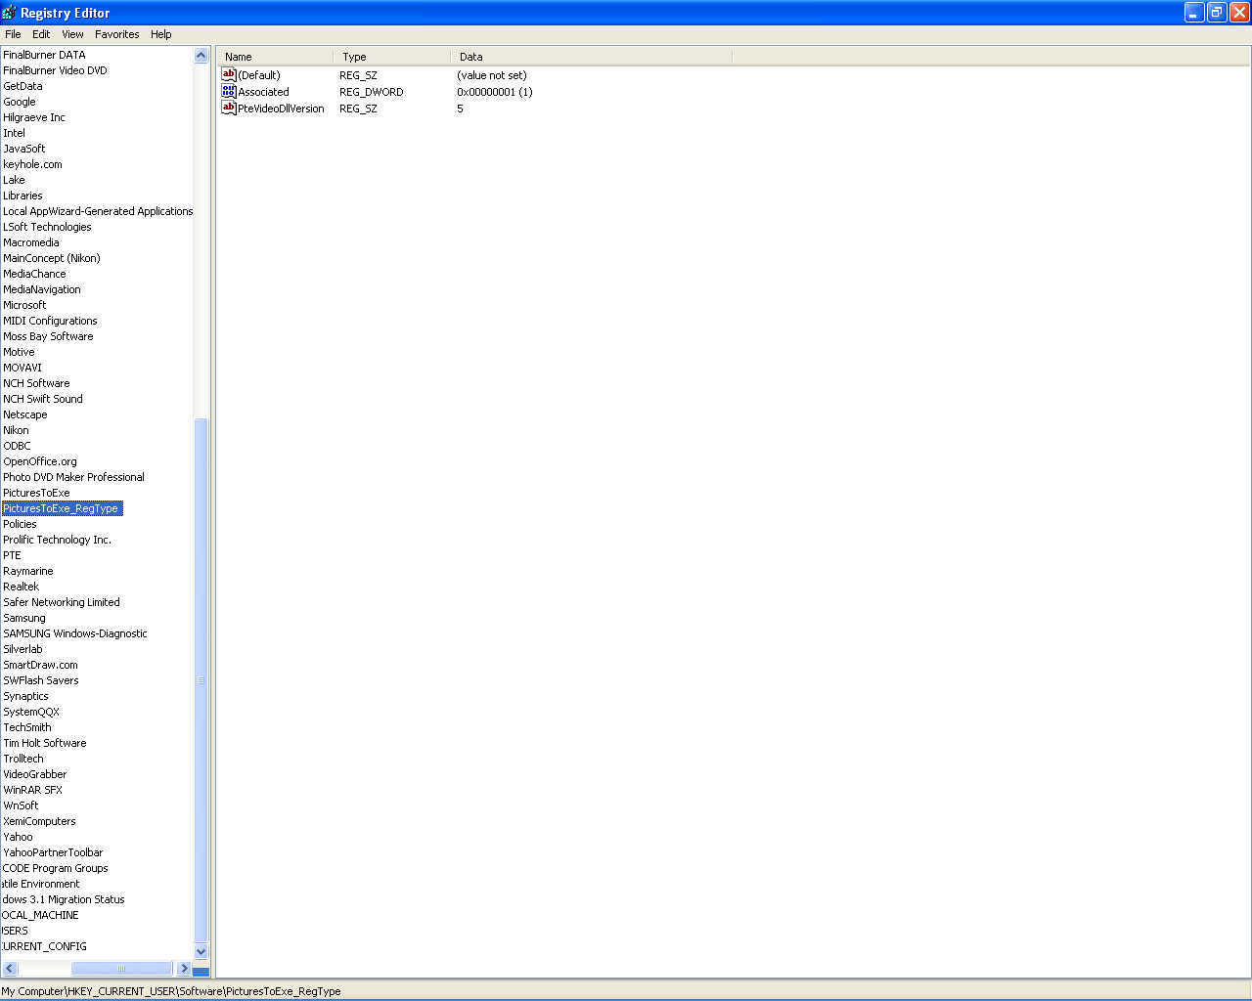Select the MIDI Configurations key

click(50, 321)
